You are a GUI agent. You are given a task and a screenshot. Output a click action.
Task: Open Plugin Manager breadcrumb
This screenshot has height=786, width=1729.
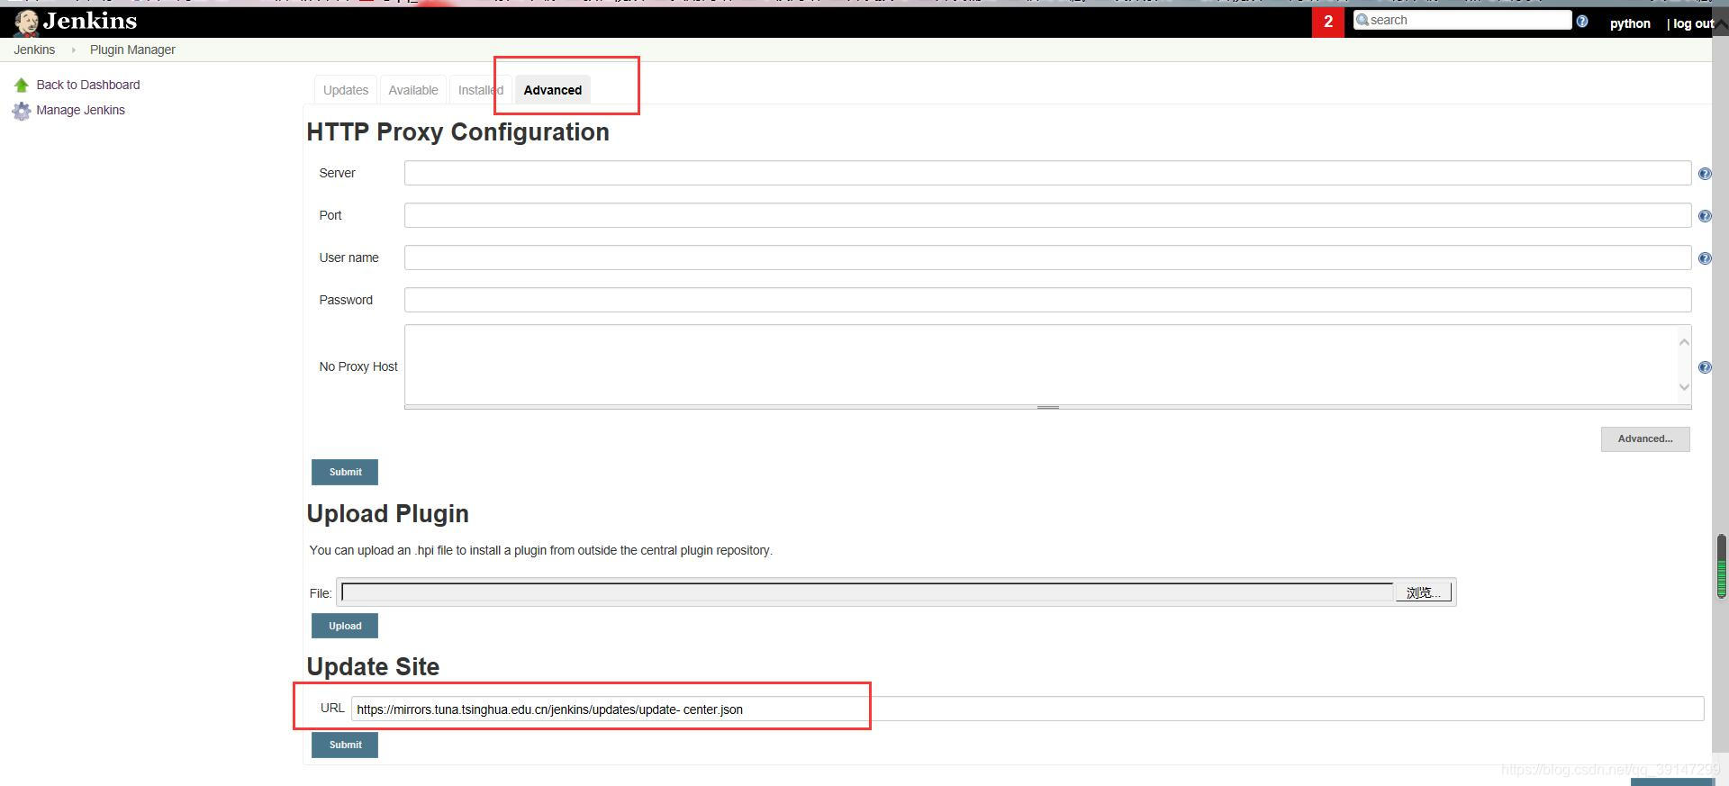[132, 50]
